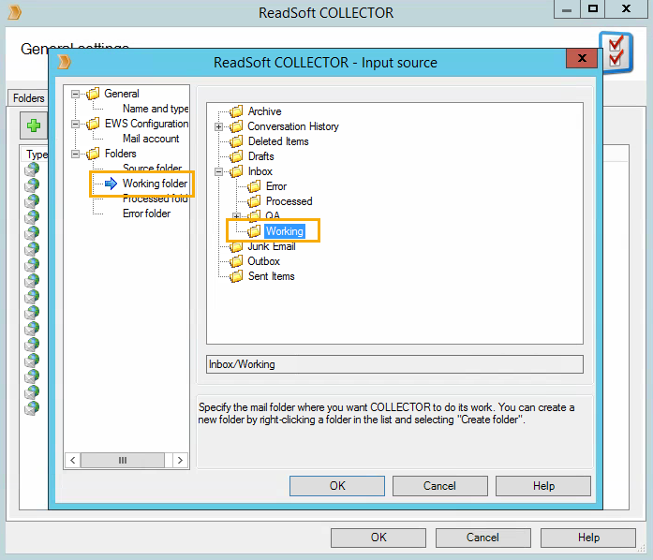Select the Inbox folder
The height and width of the screenshot is (560, 653).
(260, 171)
